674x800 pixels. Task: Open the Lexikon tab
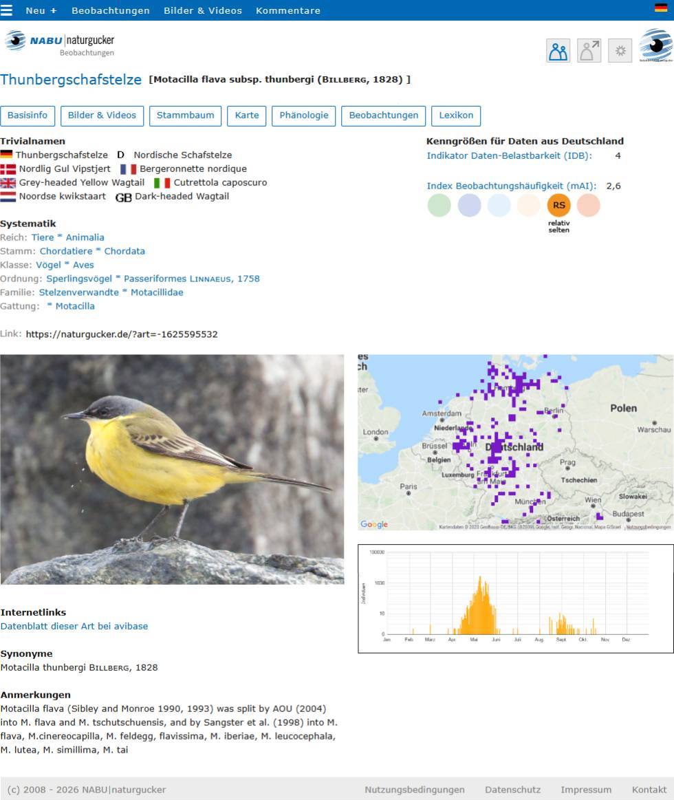point(456,116)
